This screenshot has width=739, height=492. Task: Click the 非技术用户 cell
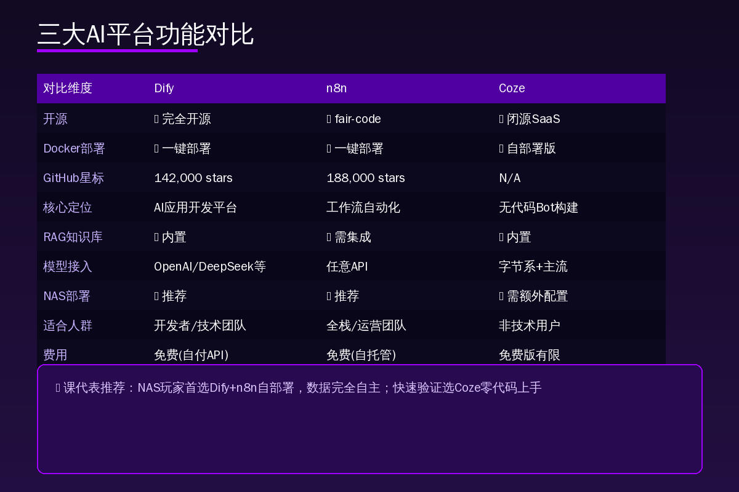pyautogui.click(x=530, y=325)
